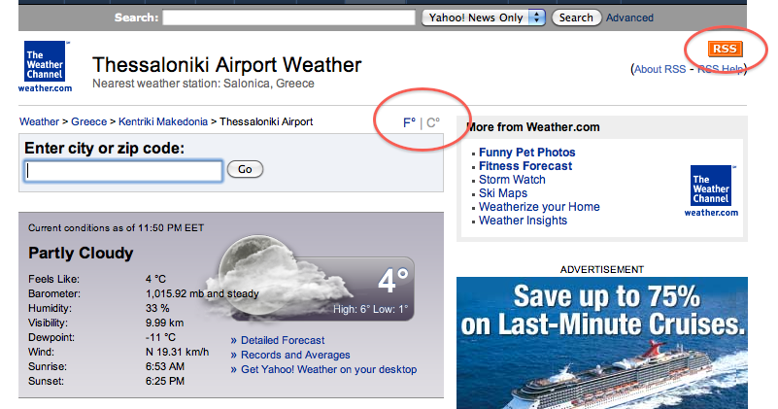
Task: Open Get Yahoo! Weather on your desktop
Action: (x=328, y=369)
